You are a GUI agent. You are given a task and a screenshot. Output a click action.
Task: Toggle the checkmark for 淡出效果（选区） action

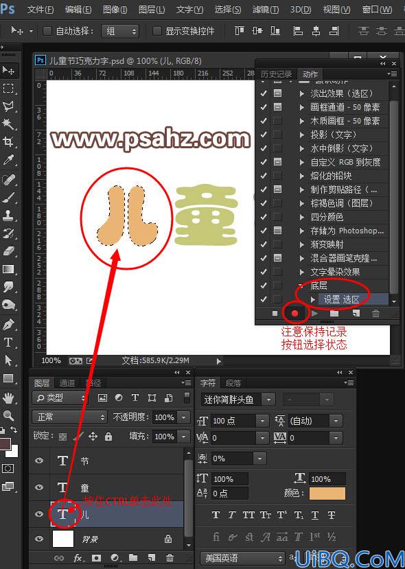pos(264,93)
